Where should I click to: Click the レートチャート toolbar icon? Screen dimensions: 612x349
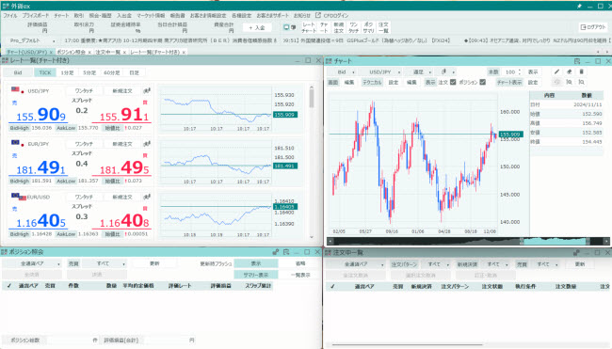(x=308, y=27)
